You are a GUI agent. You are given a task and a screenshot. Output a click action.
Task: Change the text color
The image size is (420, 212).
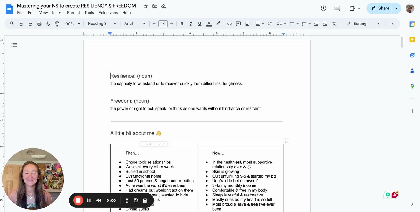point(209,24)
